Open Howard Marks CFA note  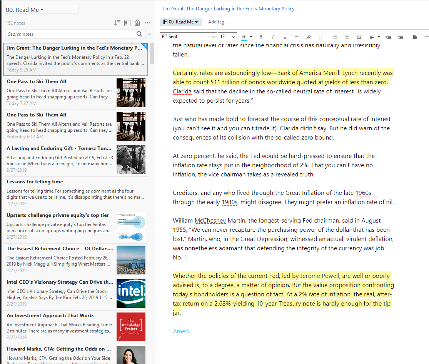pyautogui.click(x=75, y=354)
